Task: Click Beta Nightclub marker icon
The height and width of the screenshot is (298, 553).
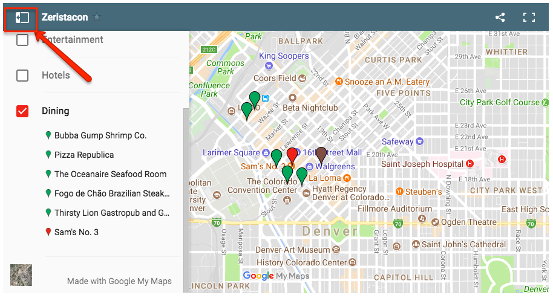Action: coord(292,97)
